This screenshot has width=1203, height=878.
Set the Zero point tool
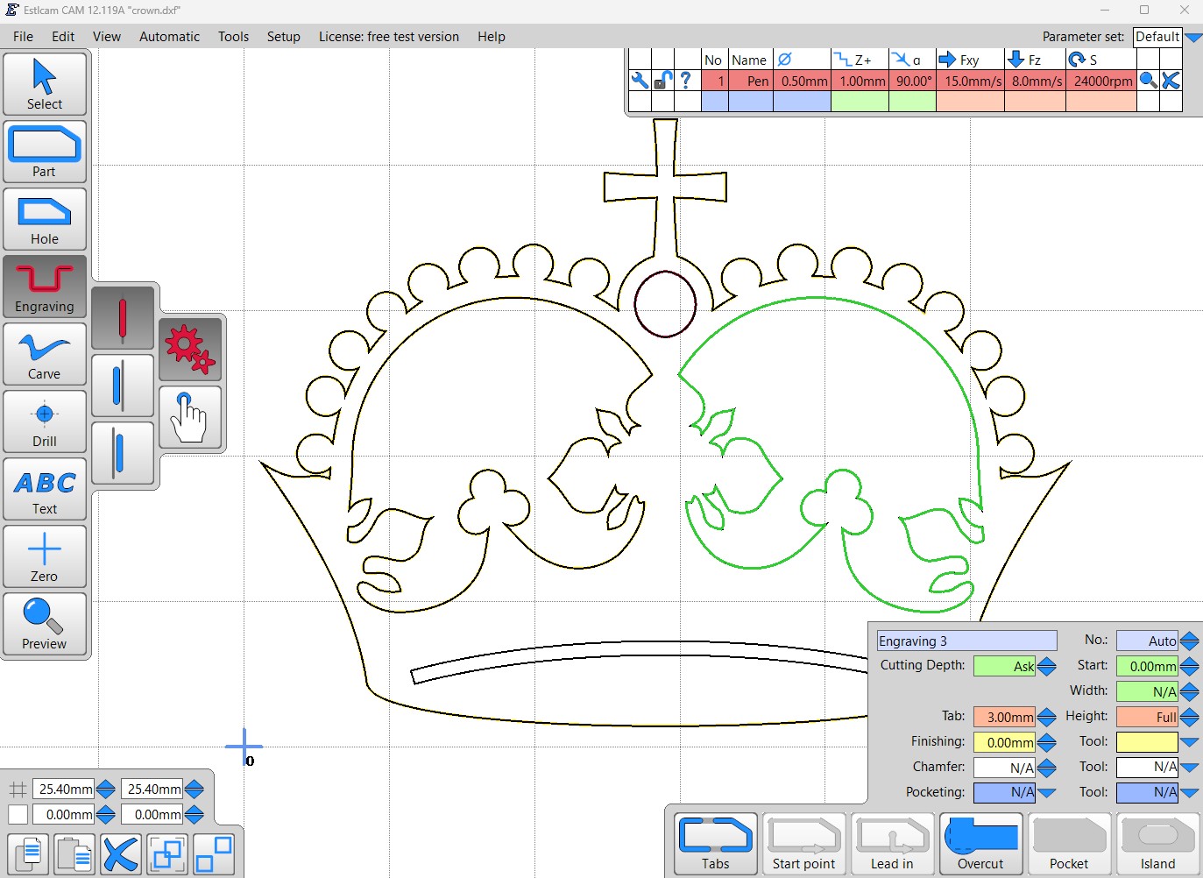point(45,556)
